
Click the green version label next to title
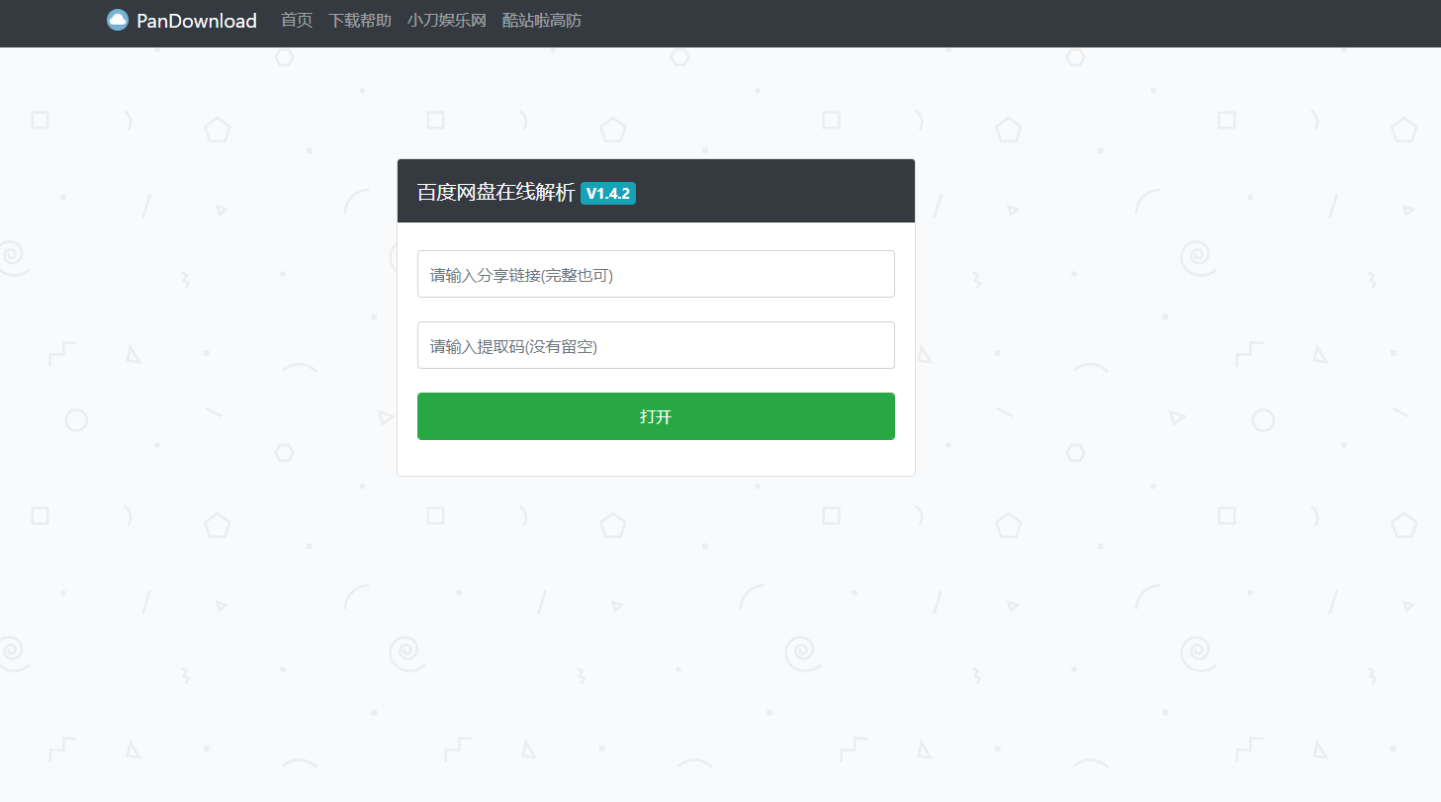pos(607,194)
